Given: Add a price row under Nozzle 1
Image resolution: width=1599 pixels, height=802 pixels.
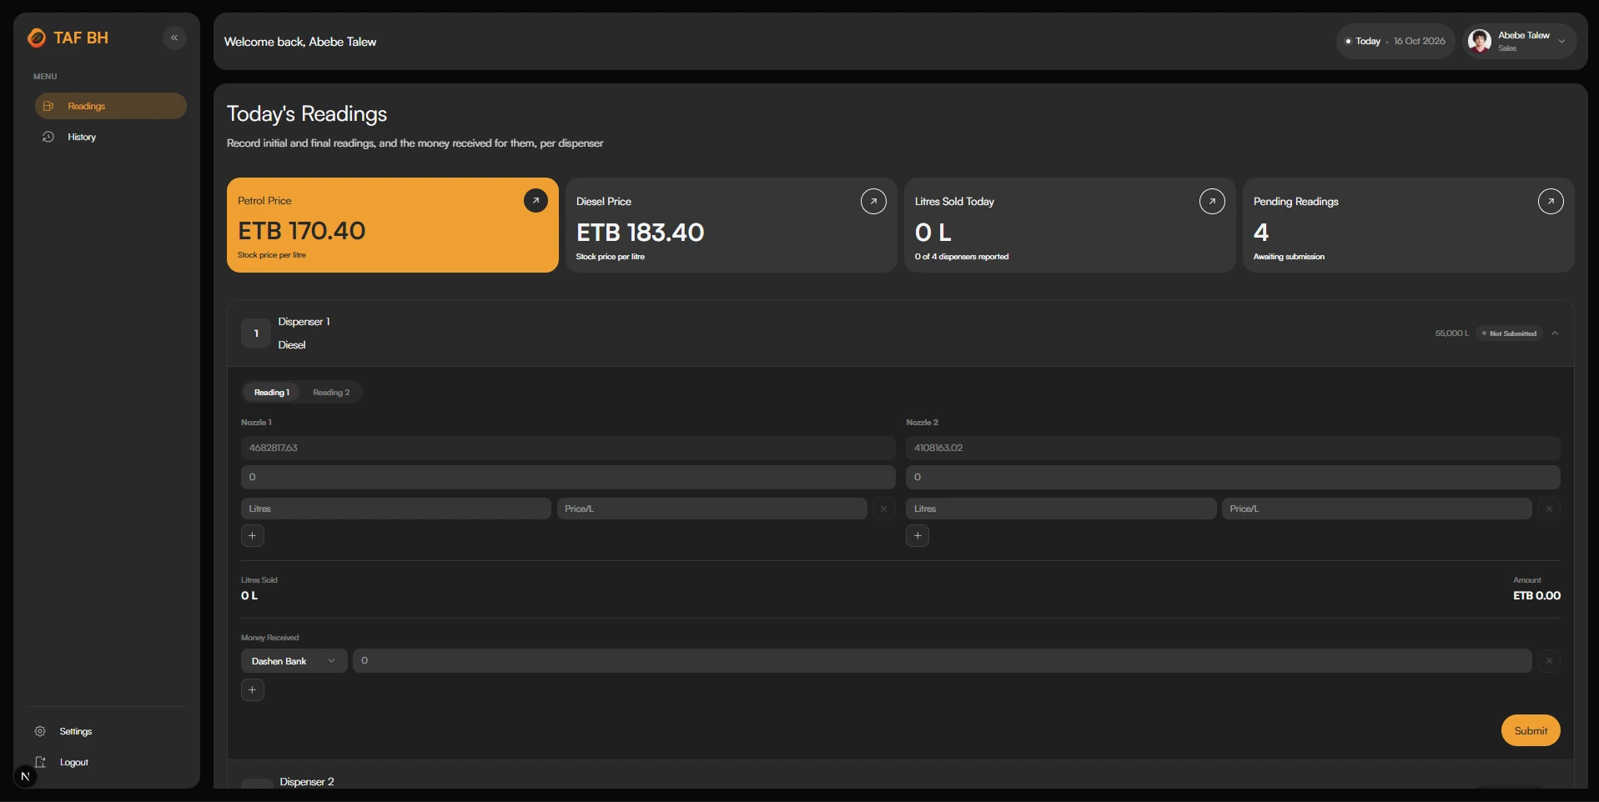Looking at the screenshot, I should pyautogui.click(x=253, y=535).
